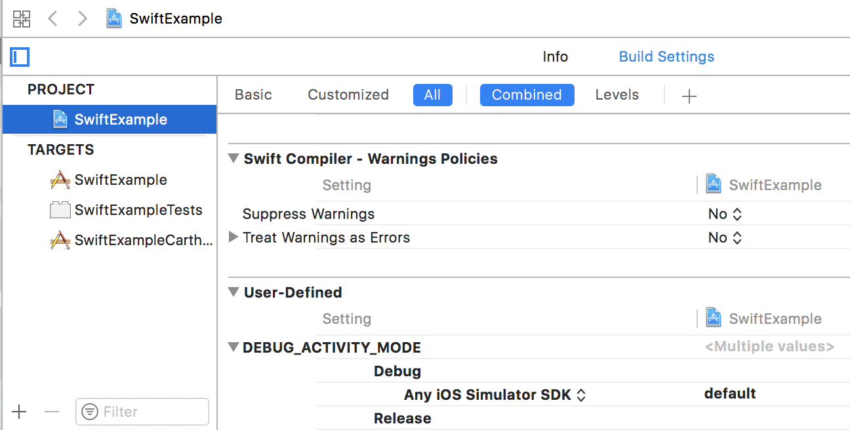Select the SwiftExample project in sidebar
The width and height of the screenshot is (850, 430).
pyautogui.click(x=121, y=119)
